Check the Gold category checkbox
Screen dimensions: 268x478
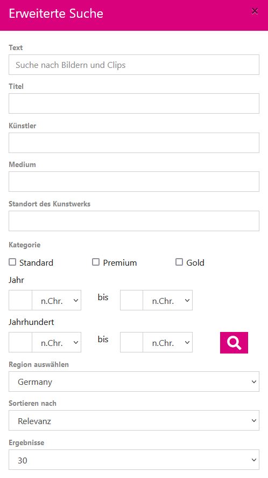[x=179, y=262]
